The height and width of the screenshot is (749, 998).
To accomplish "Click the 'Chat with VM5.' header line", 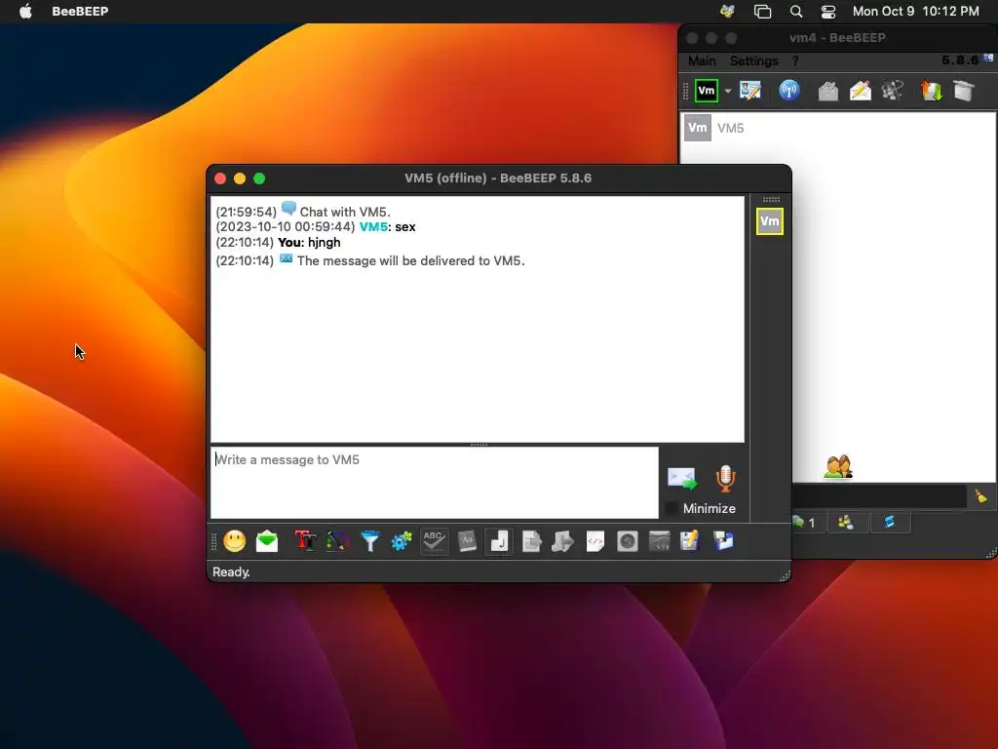I will point(345,212).
